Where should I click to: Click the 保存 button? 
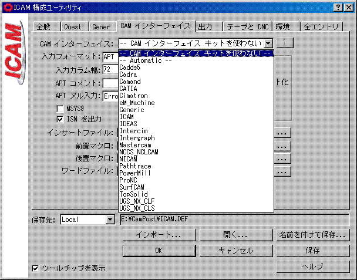[x=313, y=251]
